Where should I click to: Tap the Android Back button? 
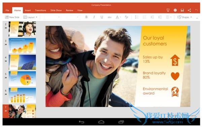[81, 122]
